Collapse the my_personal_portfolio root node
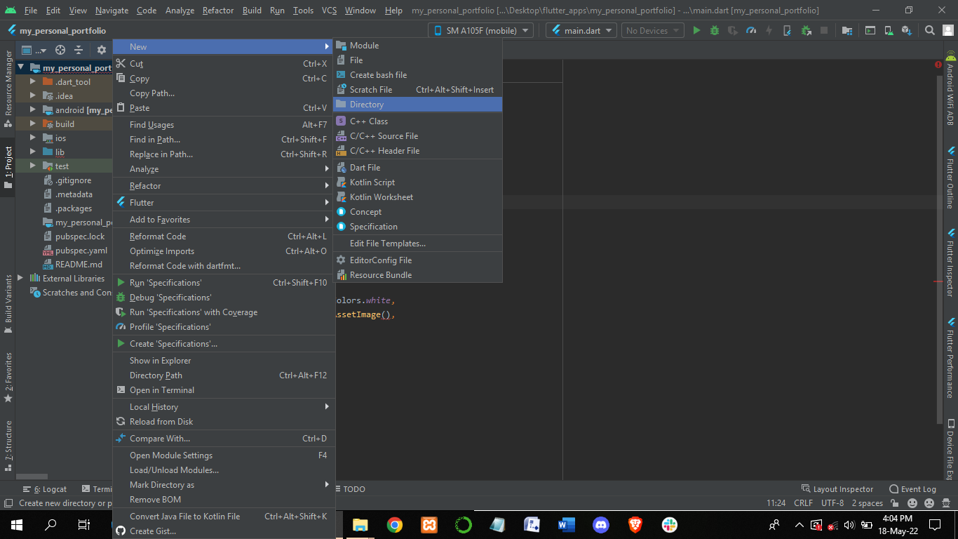The image size is (958, 539). (x=20, y=68)
